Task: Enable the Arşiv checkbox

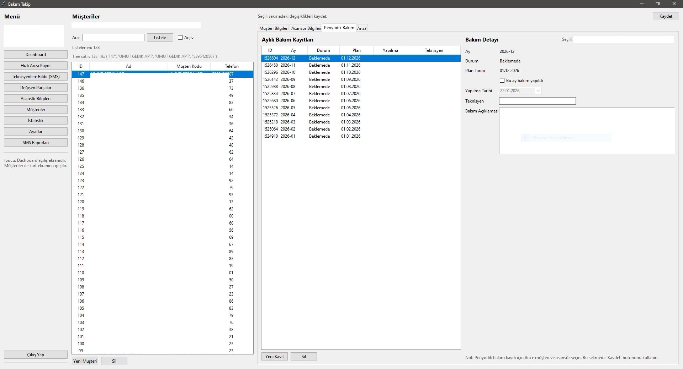Action: 180,38
